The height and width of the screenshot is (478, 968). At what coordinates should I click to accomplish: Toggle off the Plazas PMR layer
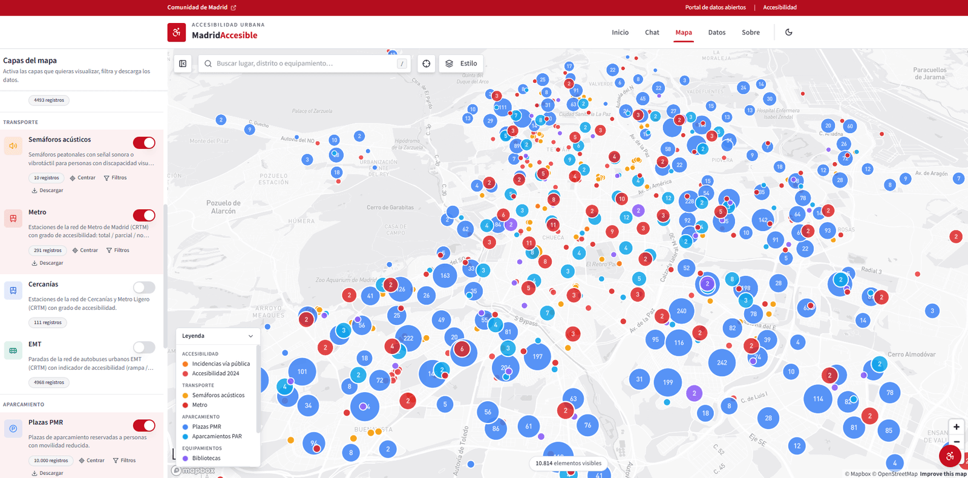click(x=144, y=425)
